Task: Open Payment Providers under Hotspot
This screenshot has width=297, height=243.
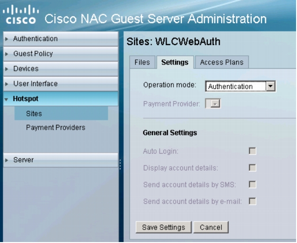Action: coord(56,128)
